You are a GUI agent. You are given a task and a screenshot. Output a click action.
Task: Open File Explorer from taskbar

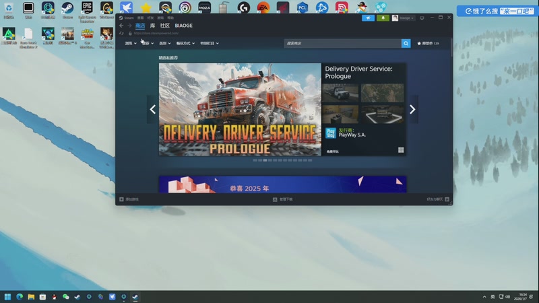pyautogui.click(x=31, y=297)
